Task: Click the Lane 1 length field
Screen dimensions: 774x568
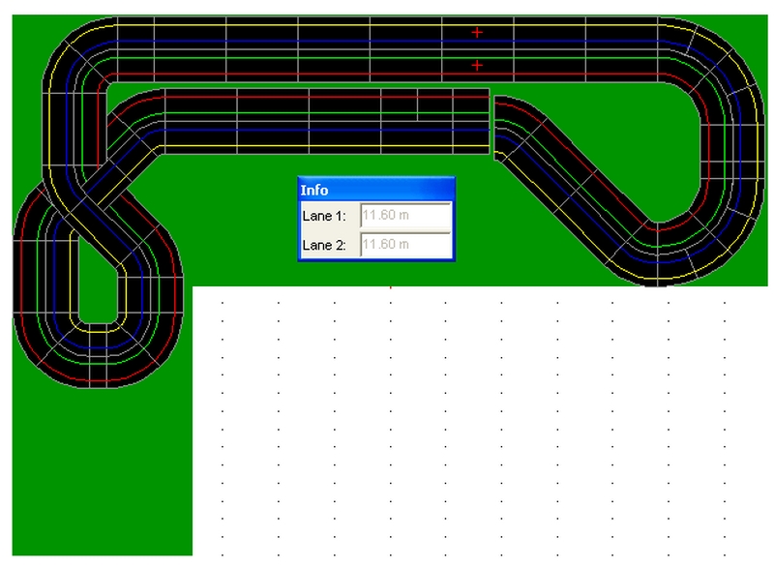Action: pyautogui.click(x=405, y=216)
